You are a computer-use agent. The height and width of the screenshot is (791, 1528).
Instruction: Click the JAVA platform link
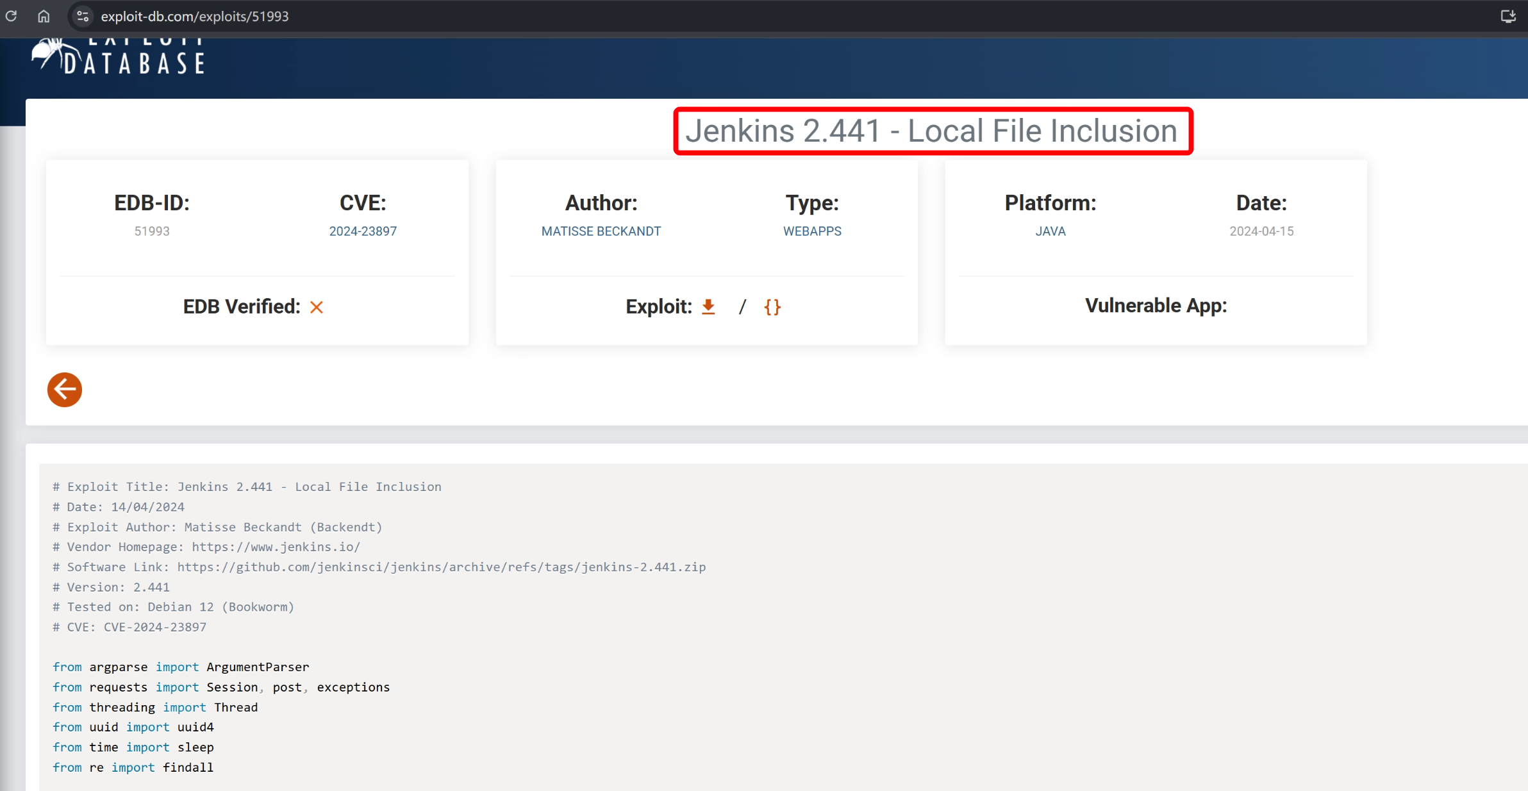[x=1050, y=231]
